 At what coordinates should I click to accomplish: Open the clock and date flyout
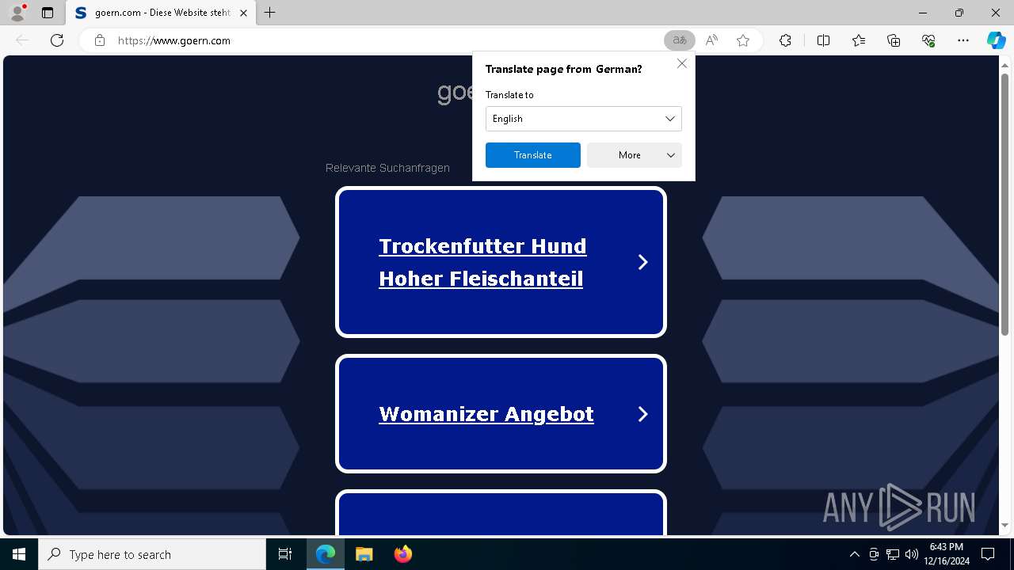(x=946, y=554)
